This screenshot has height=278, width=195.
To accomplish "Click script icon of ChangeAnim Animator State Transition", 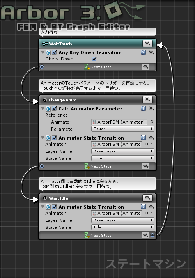I will coord(48,138).
